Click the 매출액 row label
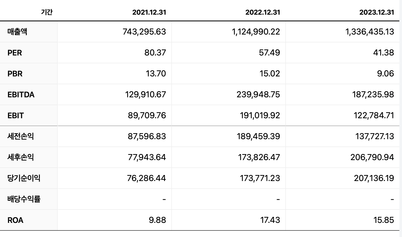Screen dimensions: 402x237 17,32
